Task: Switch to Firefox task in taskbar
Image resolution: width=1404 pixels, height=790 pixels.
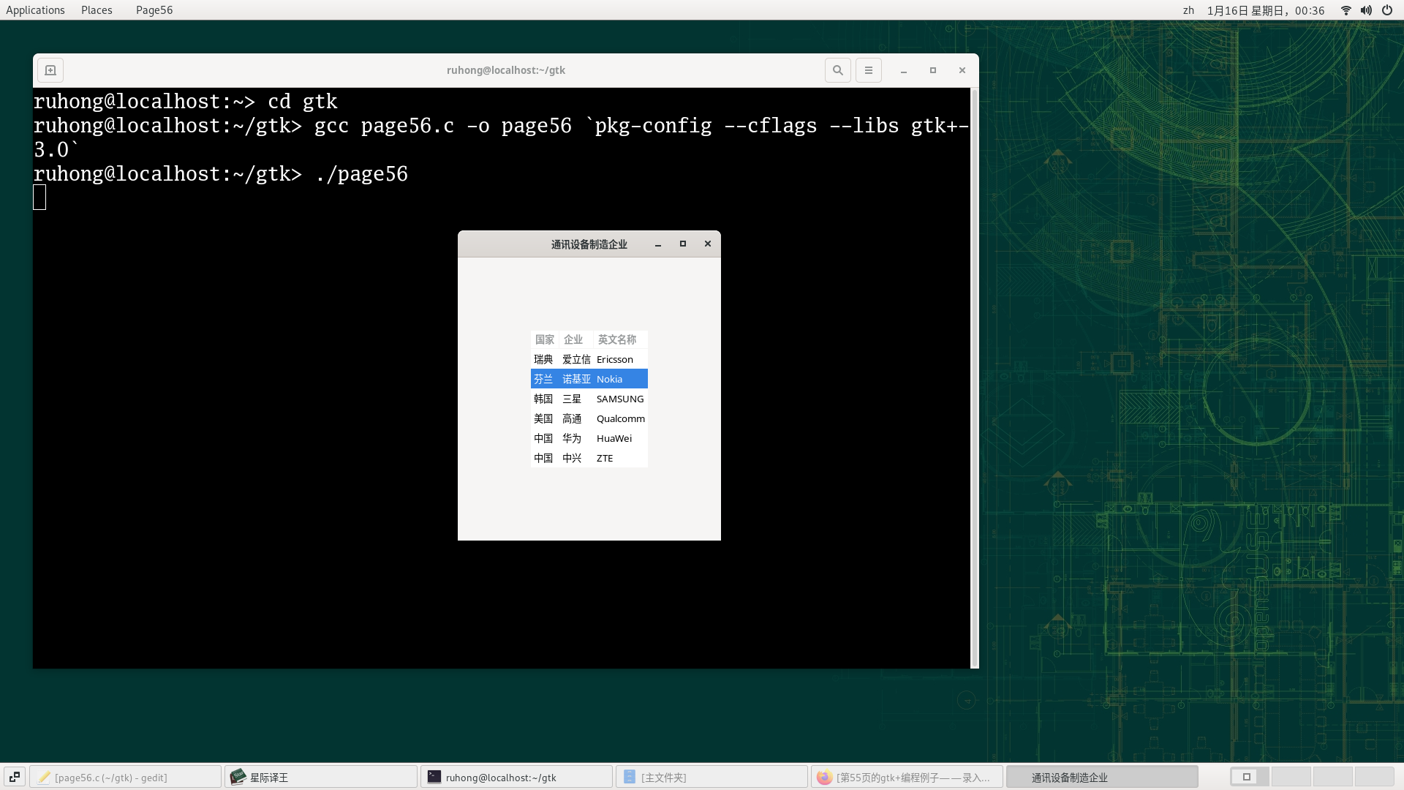Action: point(906,777)
